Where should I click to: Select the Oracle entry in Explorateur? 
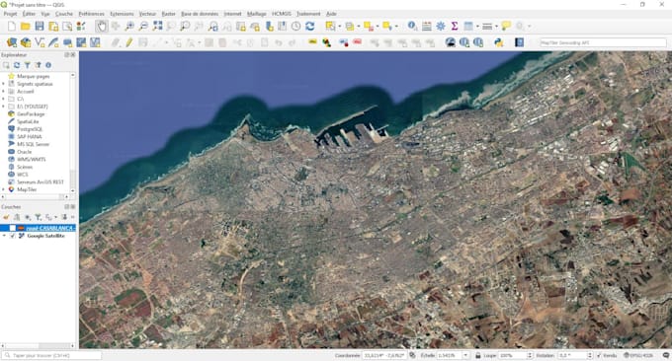(x=24, y=152)
